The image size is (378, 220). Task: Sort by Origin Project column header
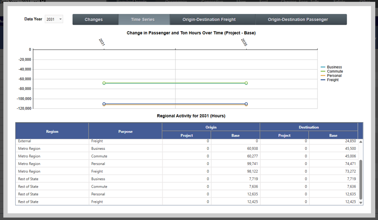[x=187, y=135]
